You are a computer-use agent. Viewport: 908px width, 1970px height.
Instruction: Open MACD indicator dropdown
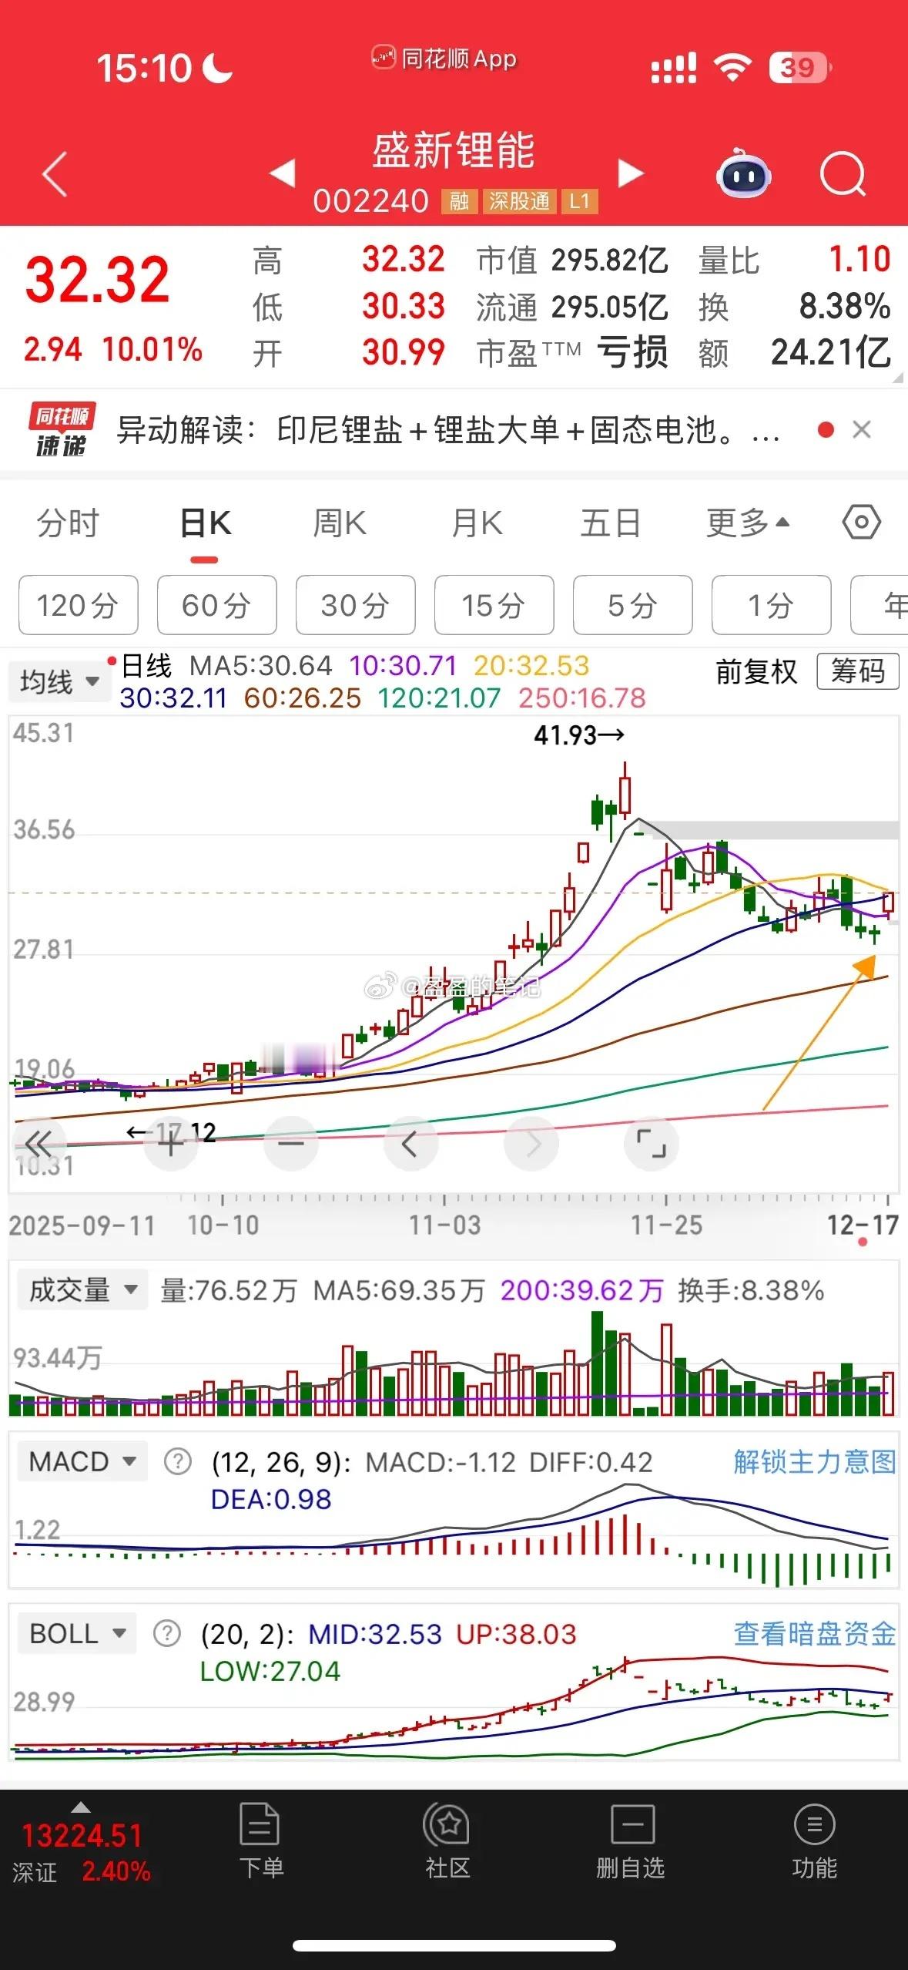[x=82, y=1461]
